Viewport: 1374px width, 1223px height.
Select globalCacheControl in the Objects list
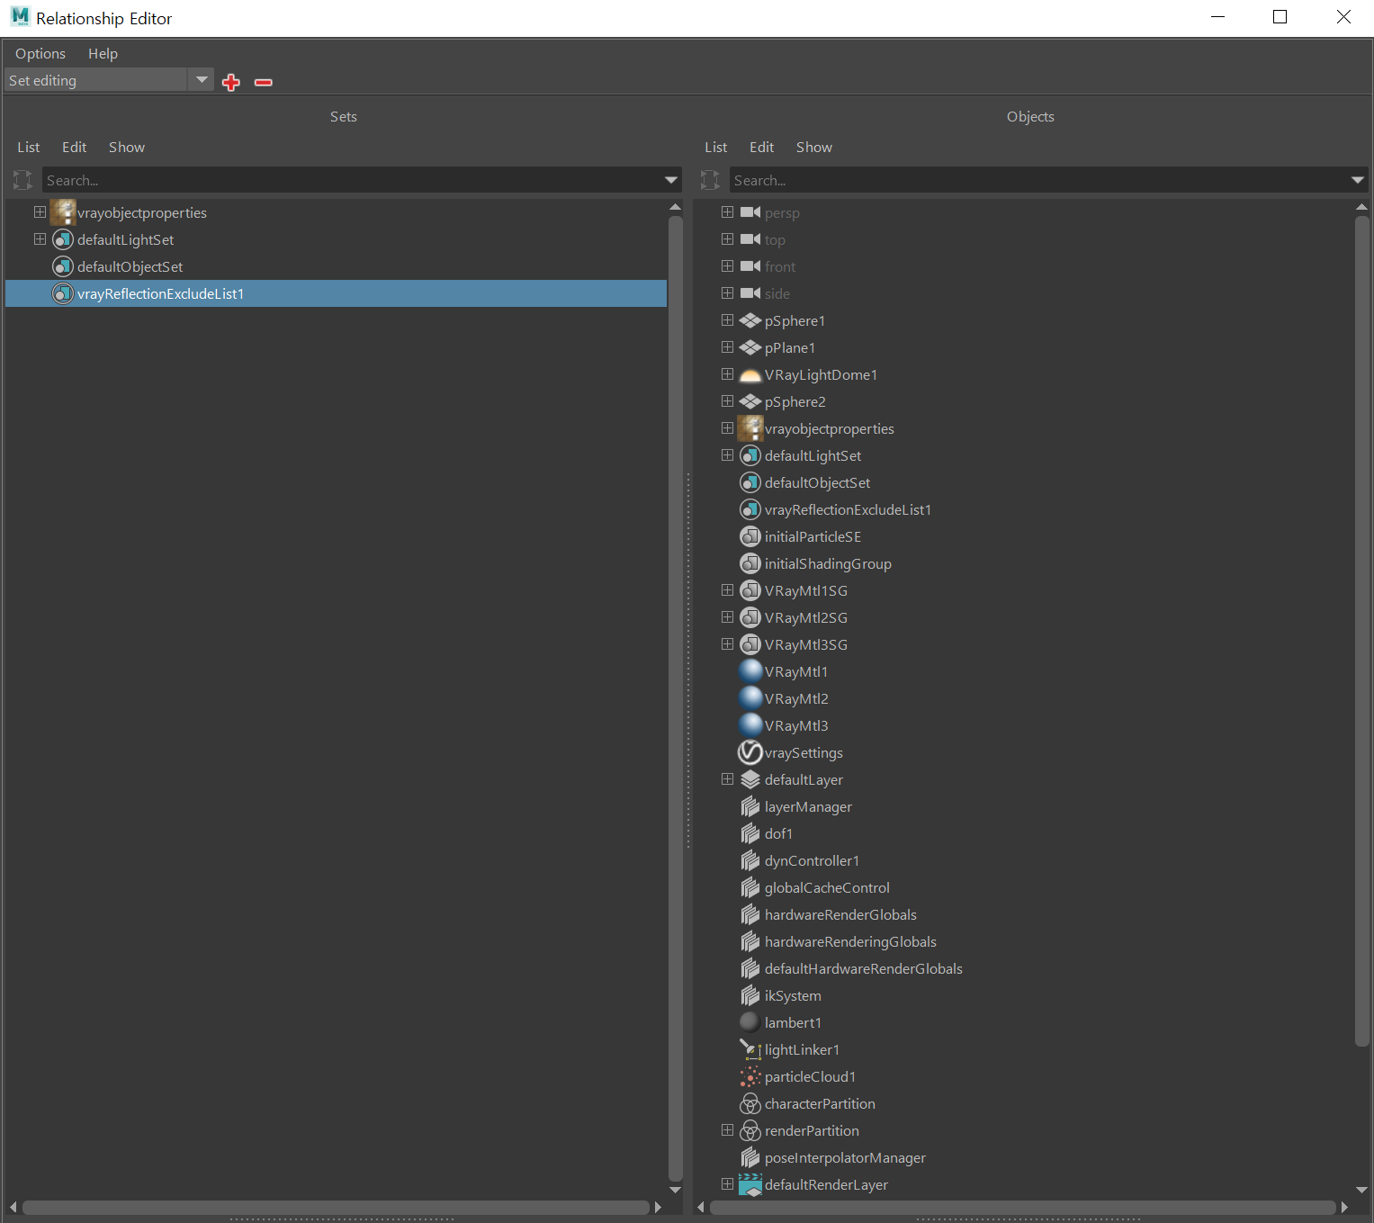(827, 887)
